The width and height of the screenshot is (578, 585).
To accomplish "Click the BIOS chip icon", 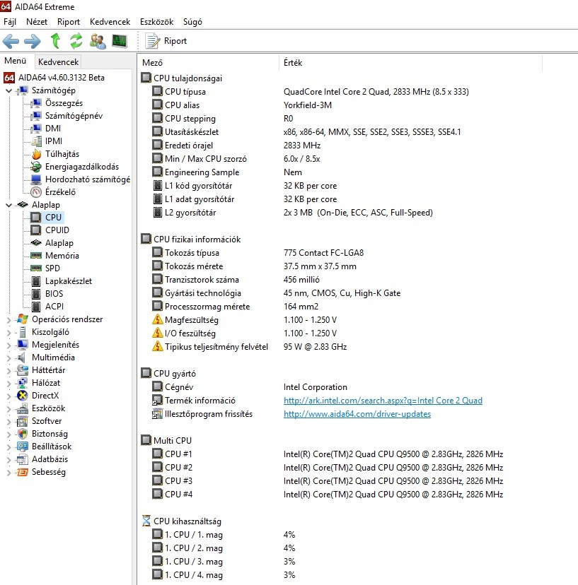I will click(36, 294).
